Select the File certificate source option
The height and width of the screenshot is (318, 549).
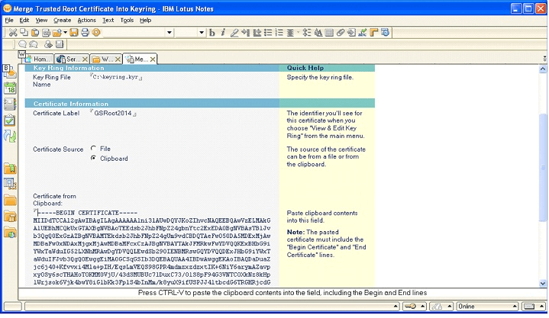93,149
